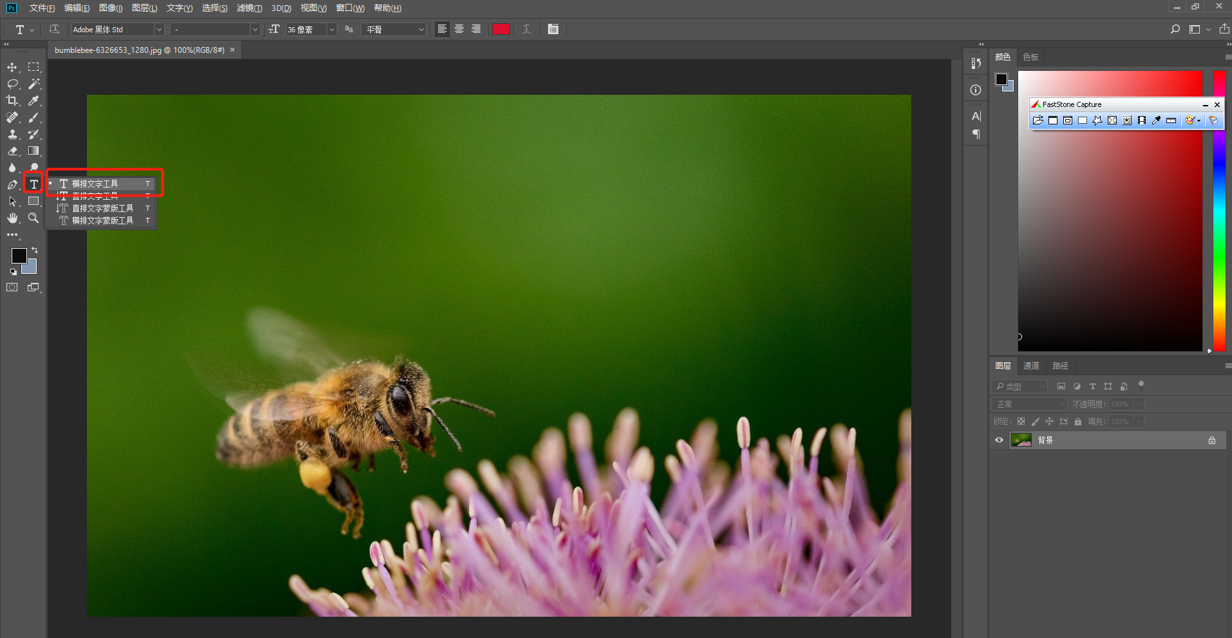Select the Zoom magnifier tool
Viewport: 1232px width, 638px height.
[33, 218]
